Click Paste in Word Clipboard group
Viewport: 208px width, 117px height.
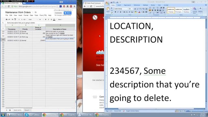click(108, 10)
